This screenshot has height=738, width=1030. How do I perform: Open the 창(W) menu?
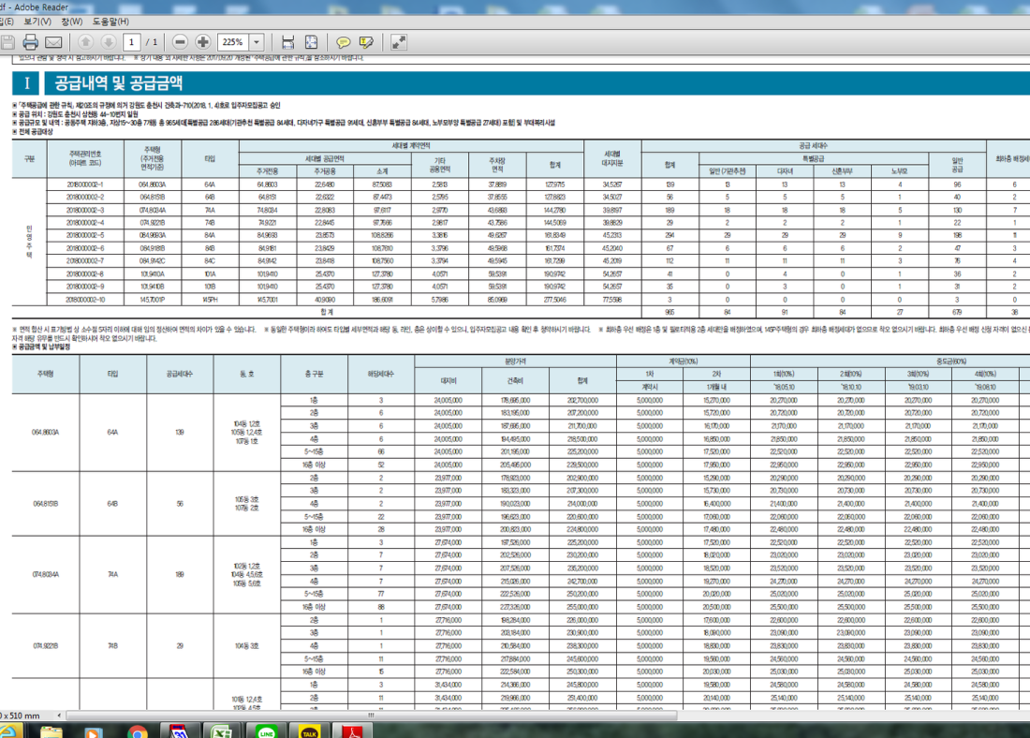click(x=71, y=22)
